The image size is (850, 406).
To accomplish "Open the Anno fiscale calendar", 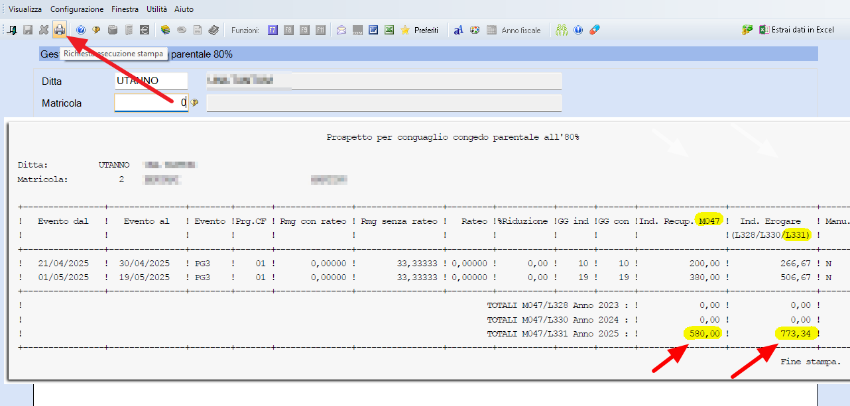I will 514,30.
